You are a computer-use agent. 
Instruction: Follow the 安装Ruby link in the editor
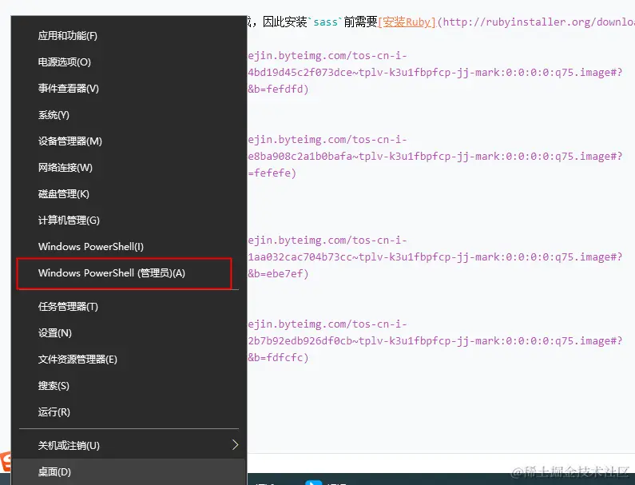point(407,22)
